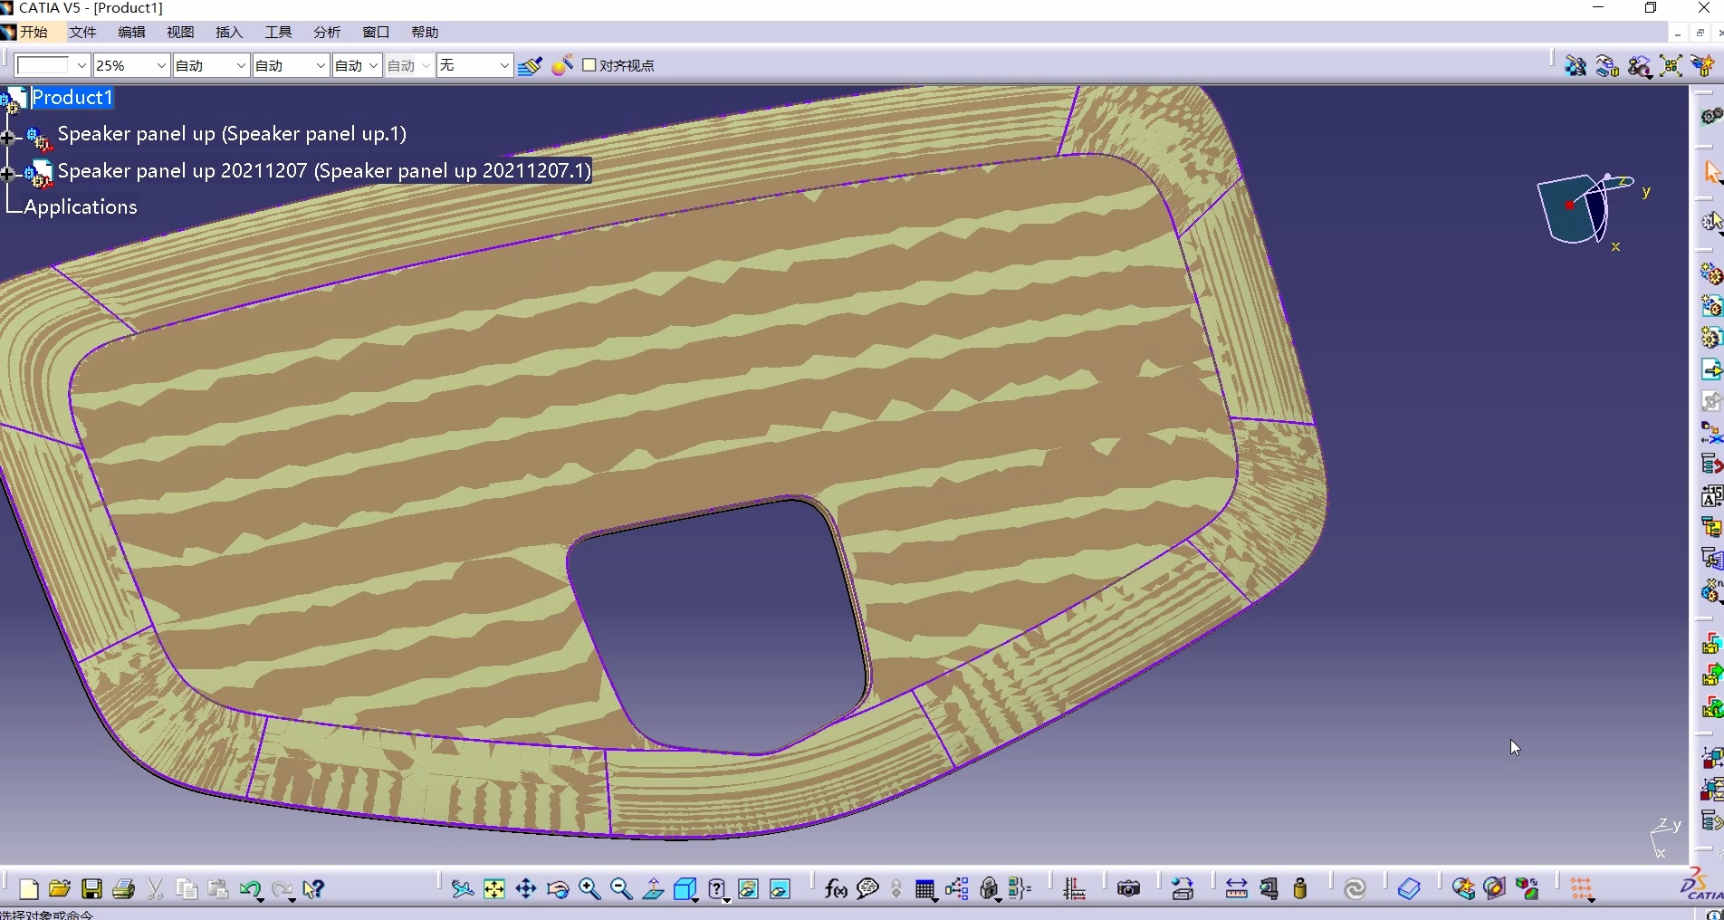Click the Save icon in bottom toolbar
The image size is (1724, 920).
coord(91,889)
